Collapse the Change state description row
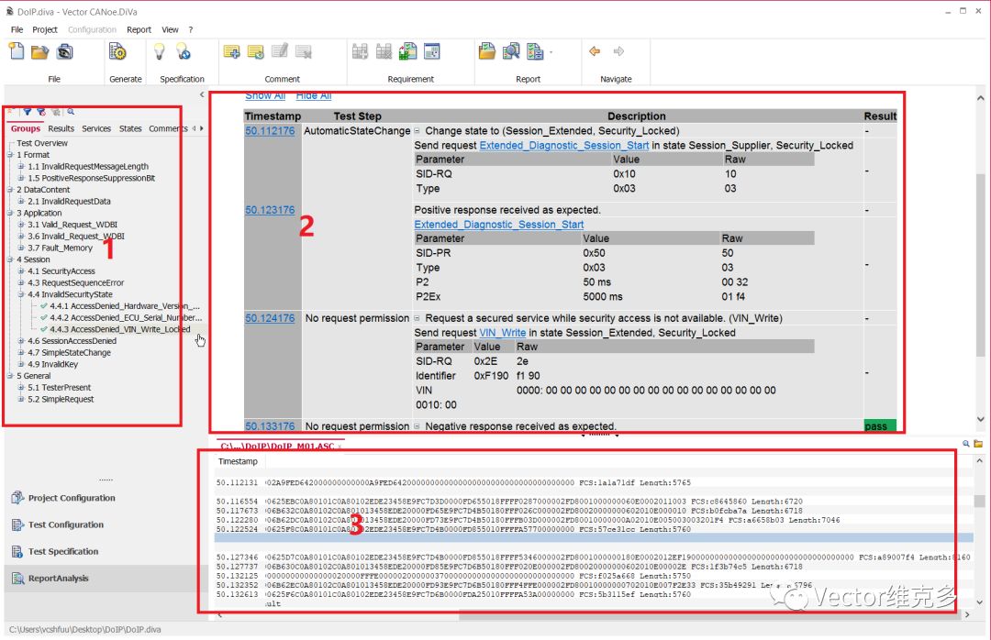Image resolution: width=991 pixels, height=640 pixels. [x=418, y=131]
